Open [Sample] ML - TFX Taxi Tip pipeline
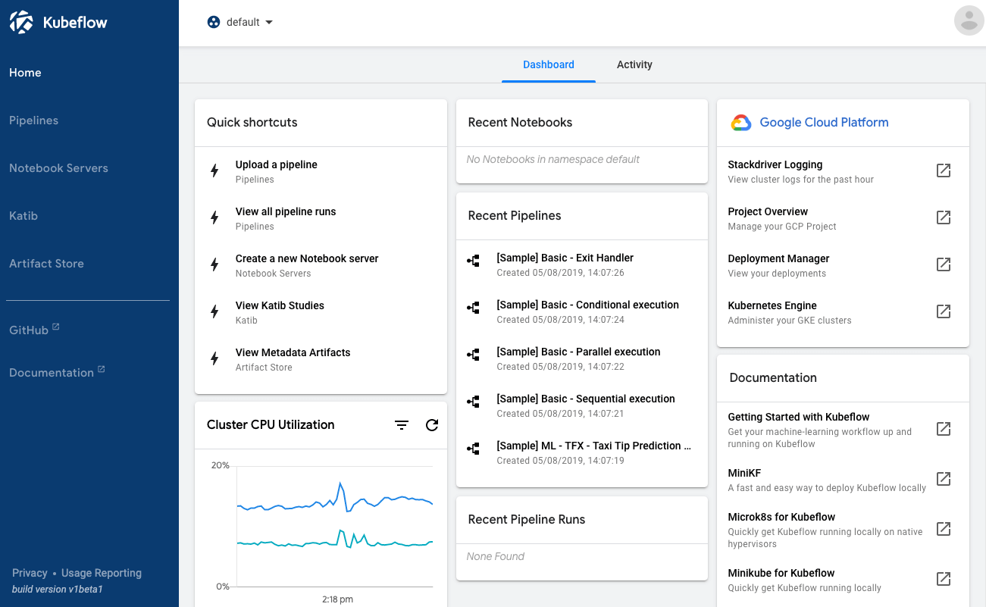 click(x=582, y=452)
